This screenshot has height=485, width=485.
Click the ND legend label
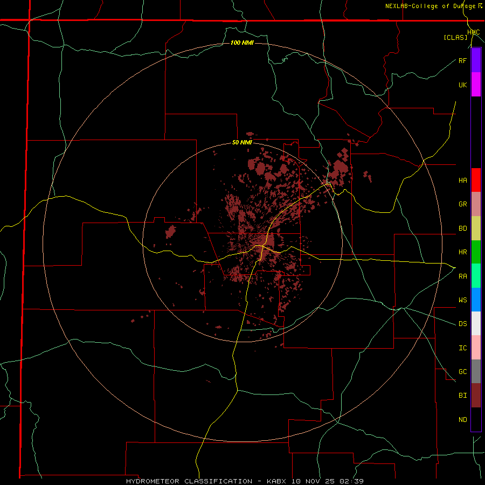click(462, 420)
